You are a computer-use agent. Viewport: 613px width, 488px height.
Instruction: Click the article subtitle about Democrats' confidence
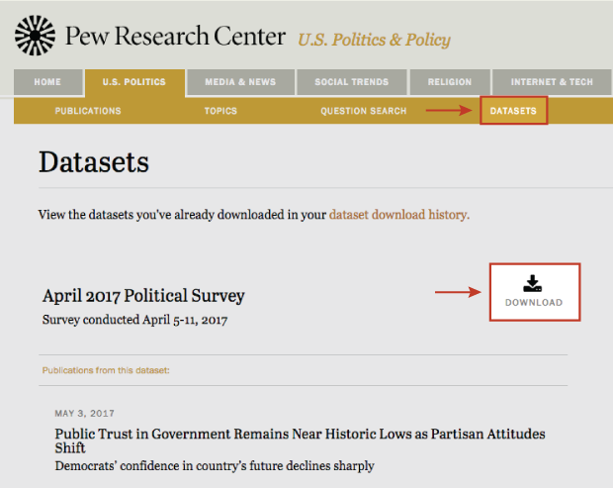215,466
